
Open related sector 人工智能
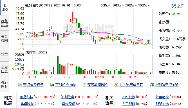(x=128, y=104)
